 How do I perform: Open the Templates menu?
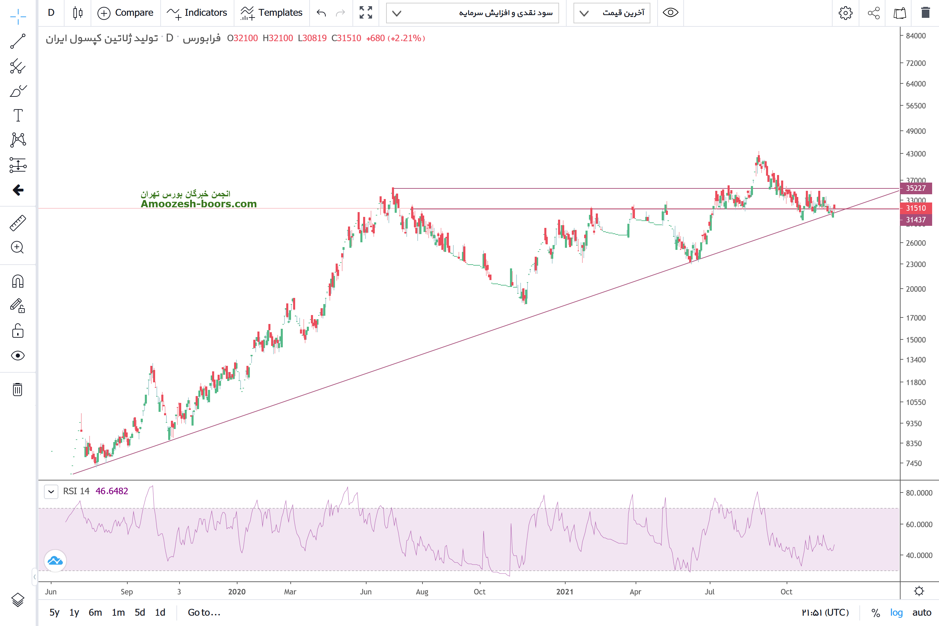point(271,13)
